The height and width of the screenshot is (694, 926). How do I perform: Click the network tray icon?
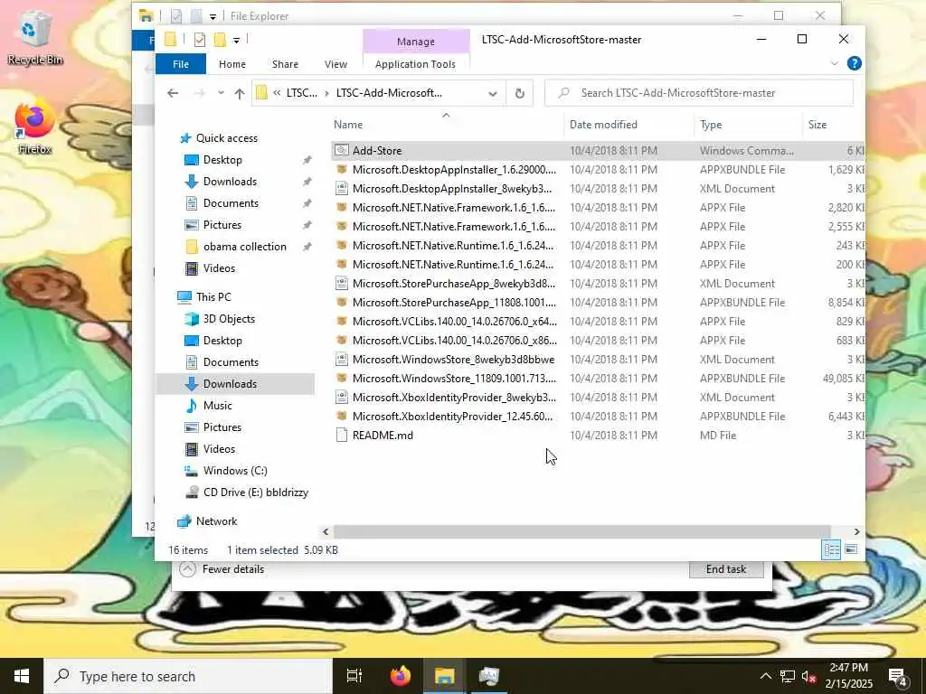788,676
